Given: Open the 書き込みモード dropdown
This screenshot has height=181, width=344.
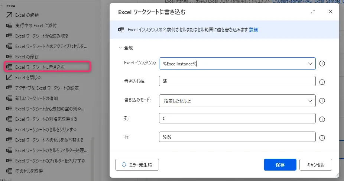Looking at the screenshot, I should 310,101.
